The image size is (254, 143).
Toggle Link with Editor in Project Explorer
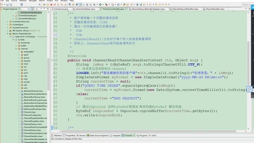pyautogui.click(x=33, y=9)
